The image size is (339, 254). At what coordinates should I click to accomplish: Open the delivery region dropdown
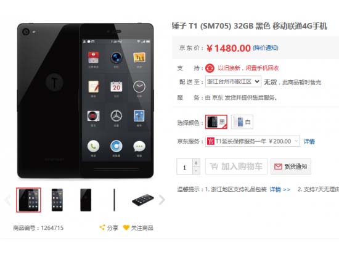233,81
